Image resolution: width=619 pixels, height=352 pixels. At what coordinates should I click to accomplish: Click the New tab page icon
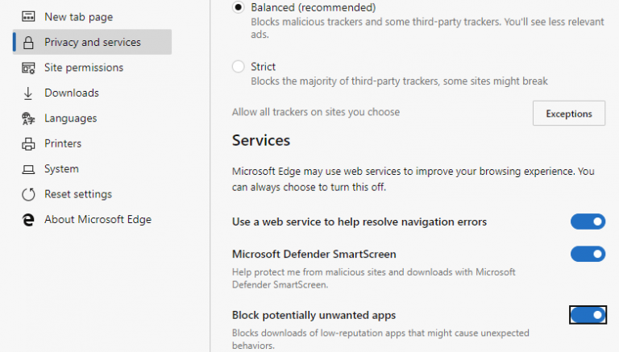28,17
